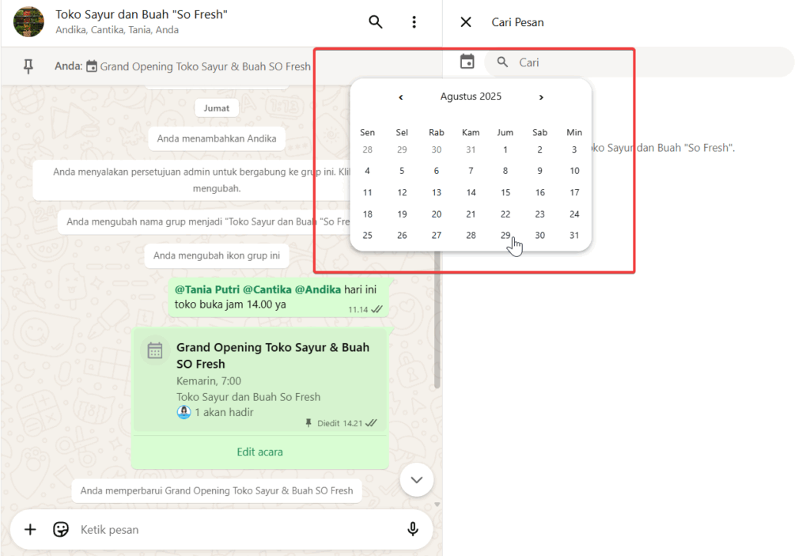Open the three-dot chat menu
Viewport: 810px width, 556px height.
(x=414, y=22)
